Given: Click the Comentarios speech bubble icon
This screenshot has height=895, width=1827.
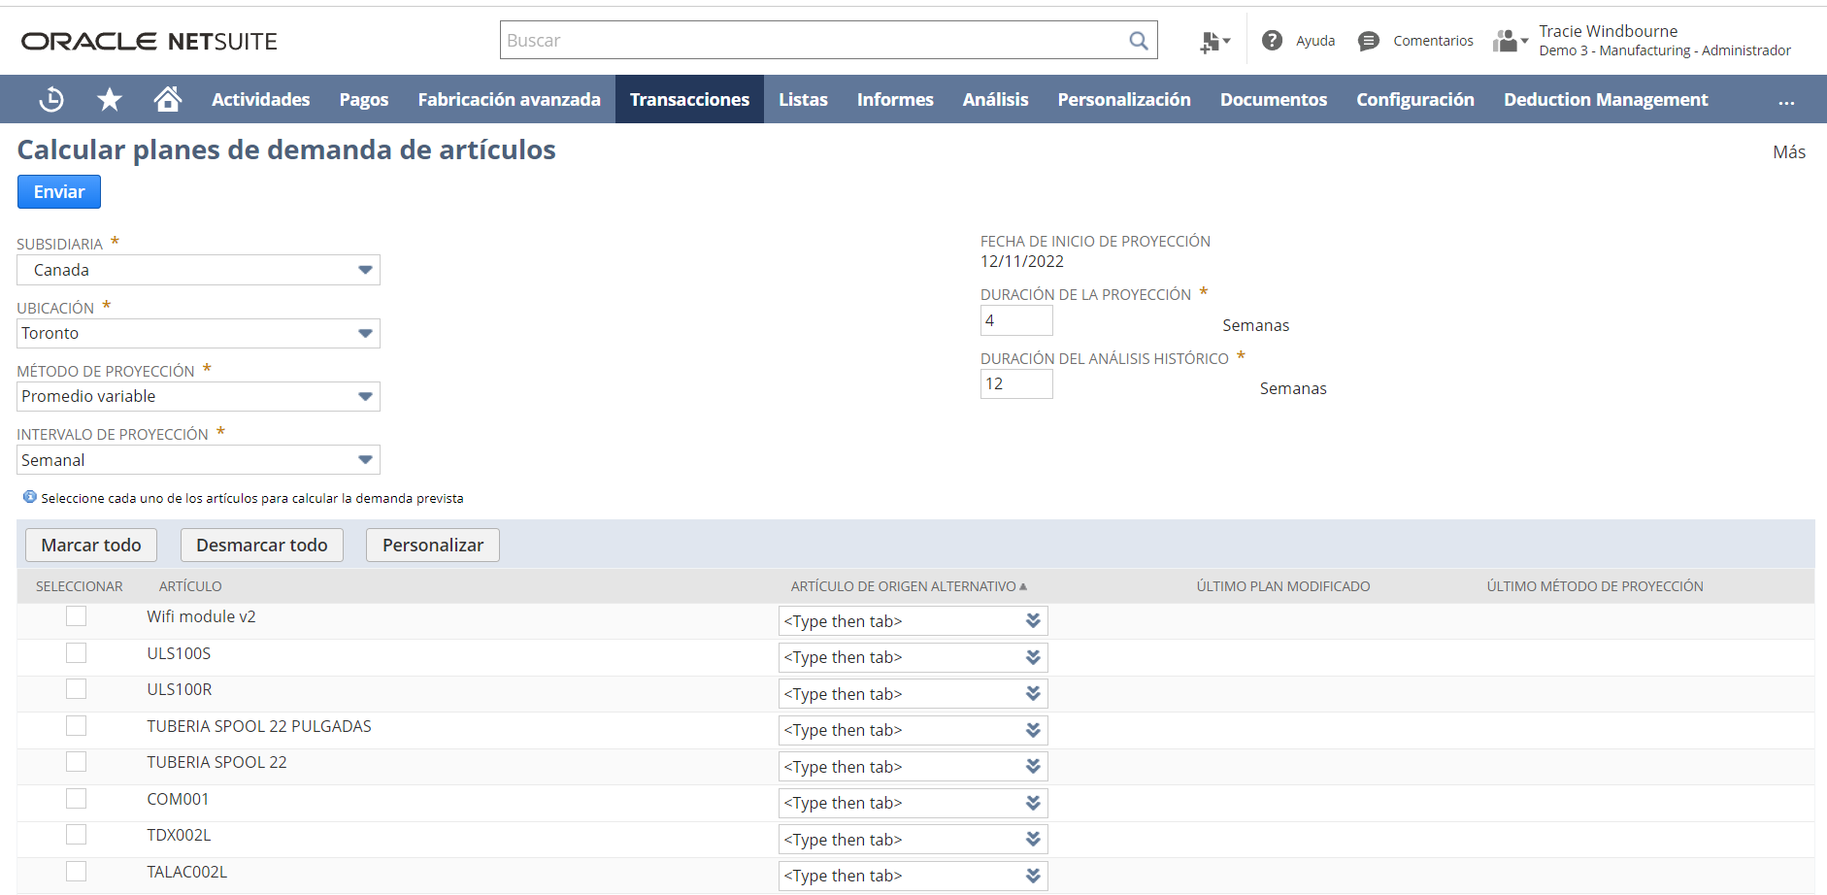Looking at the screenshot, I should pos(1368,40).
